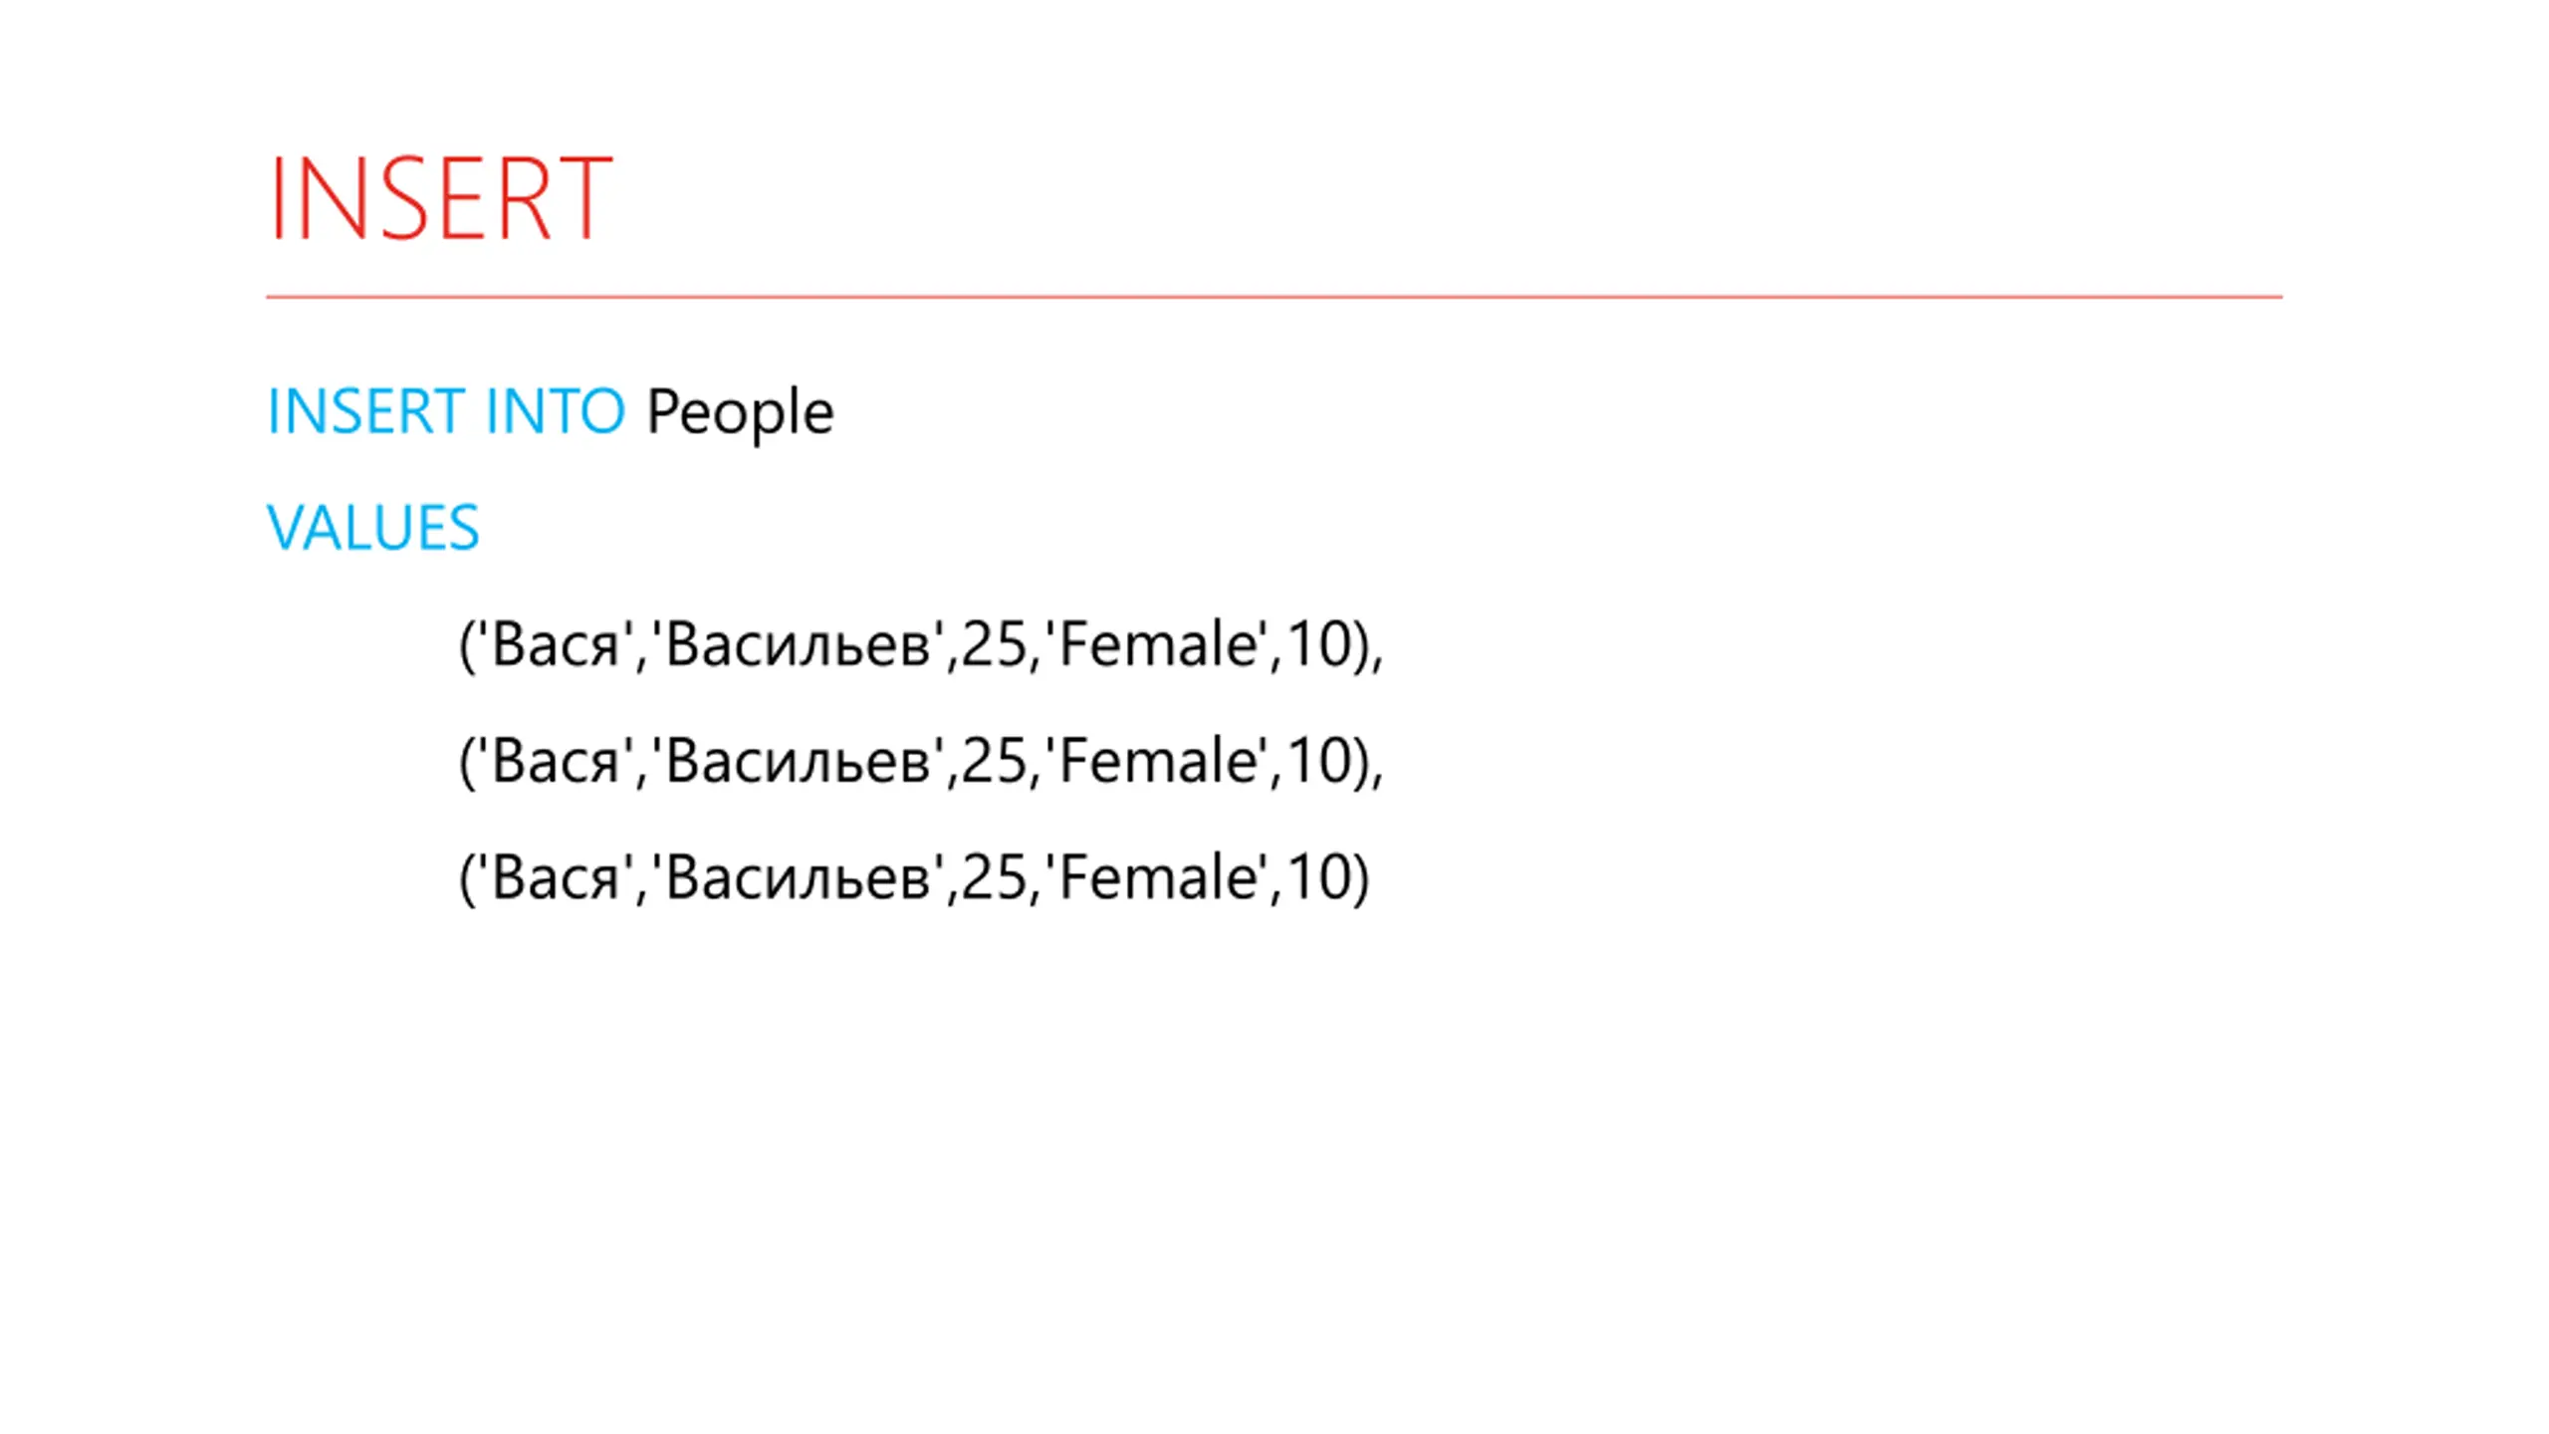Click 'Васильев' in the first values row

click(x=798, y=644)
